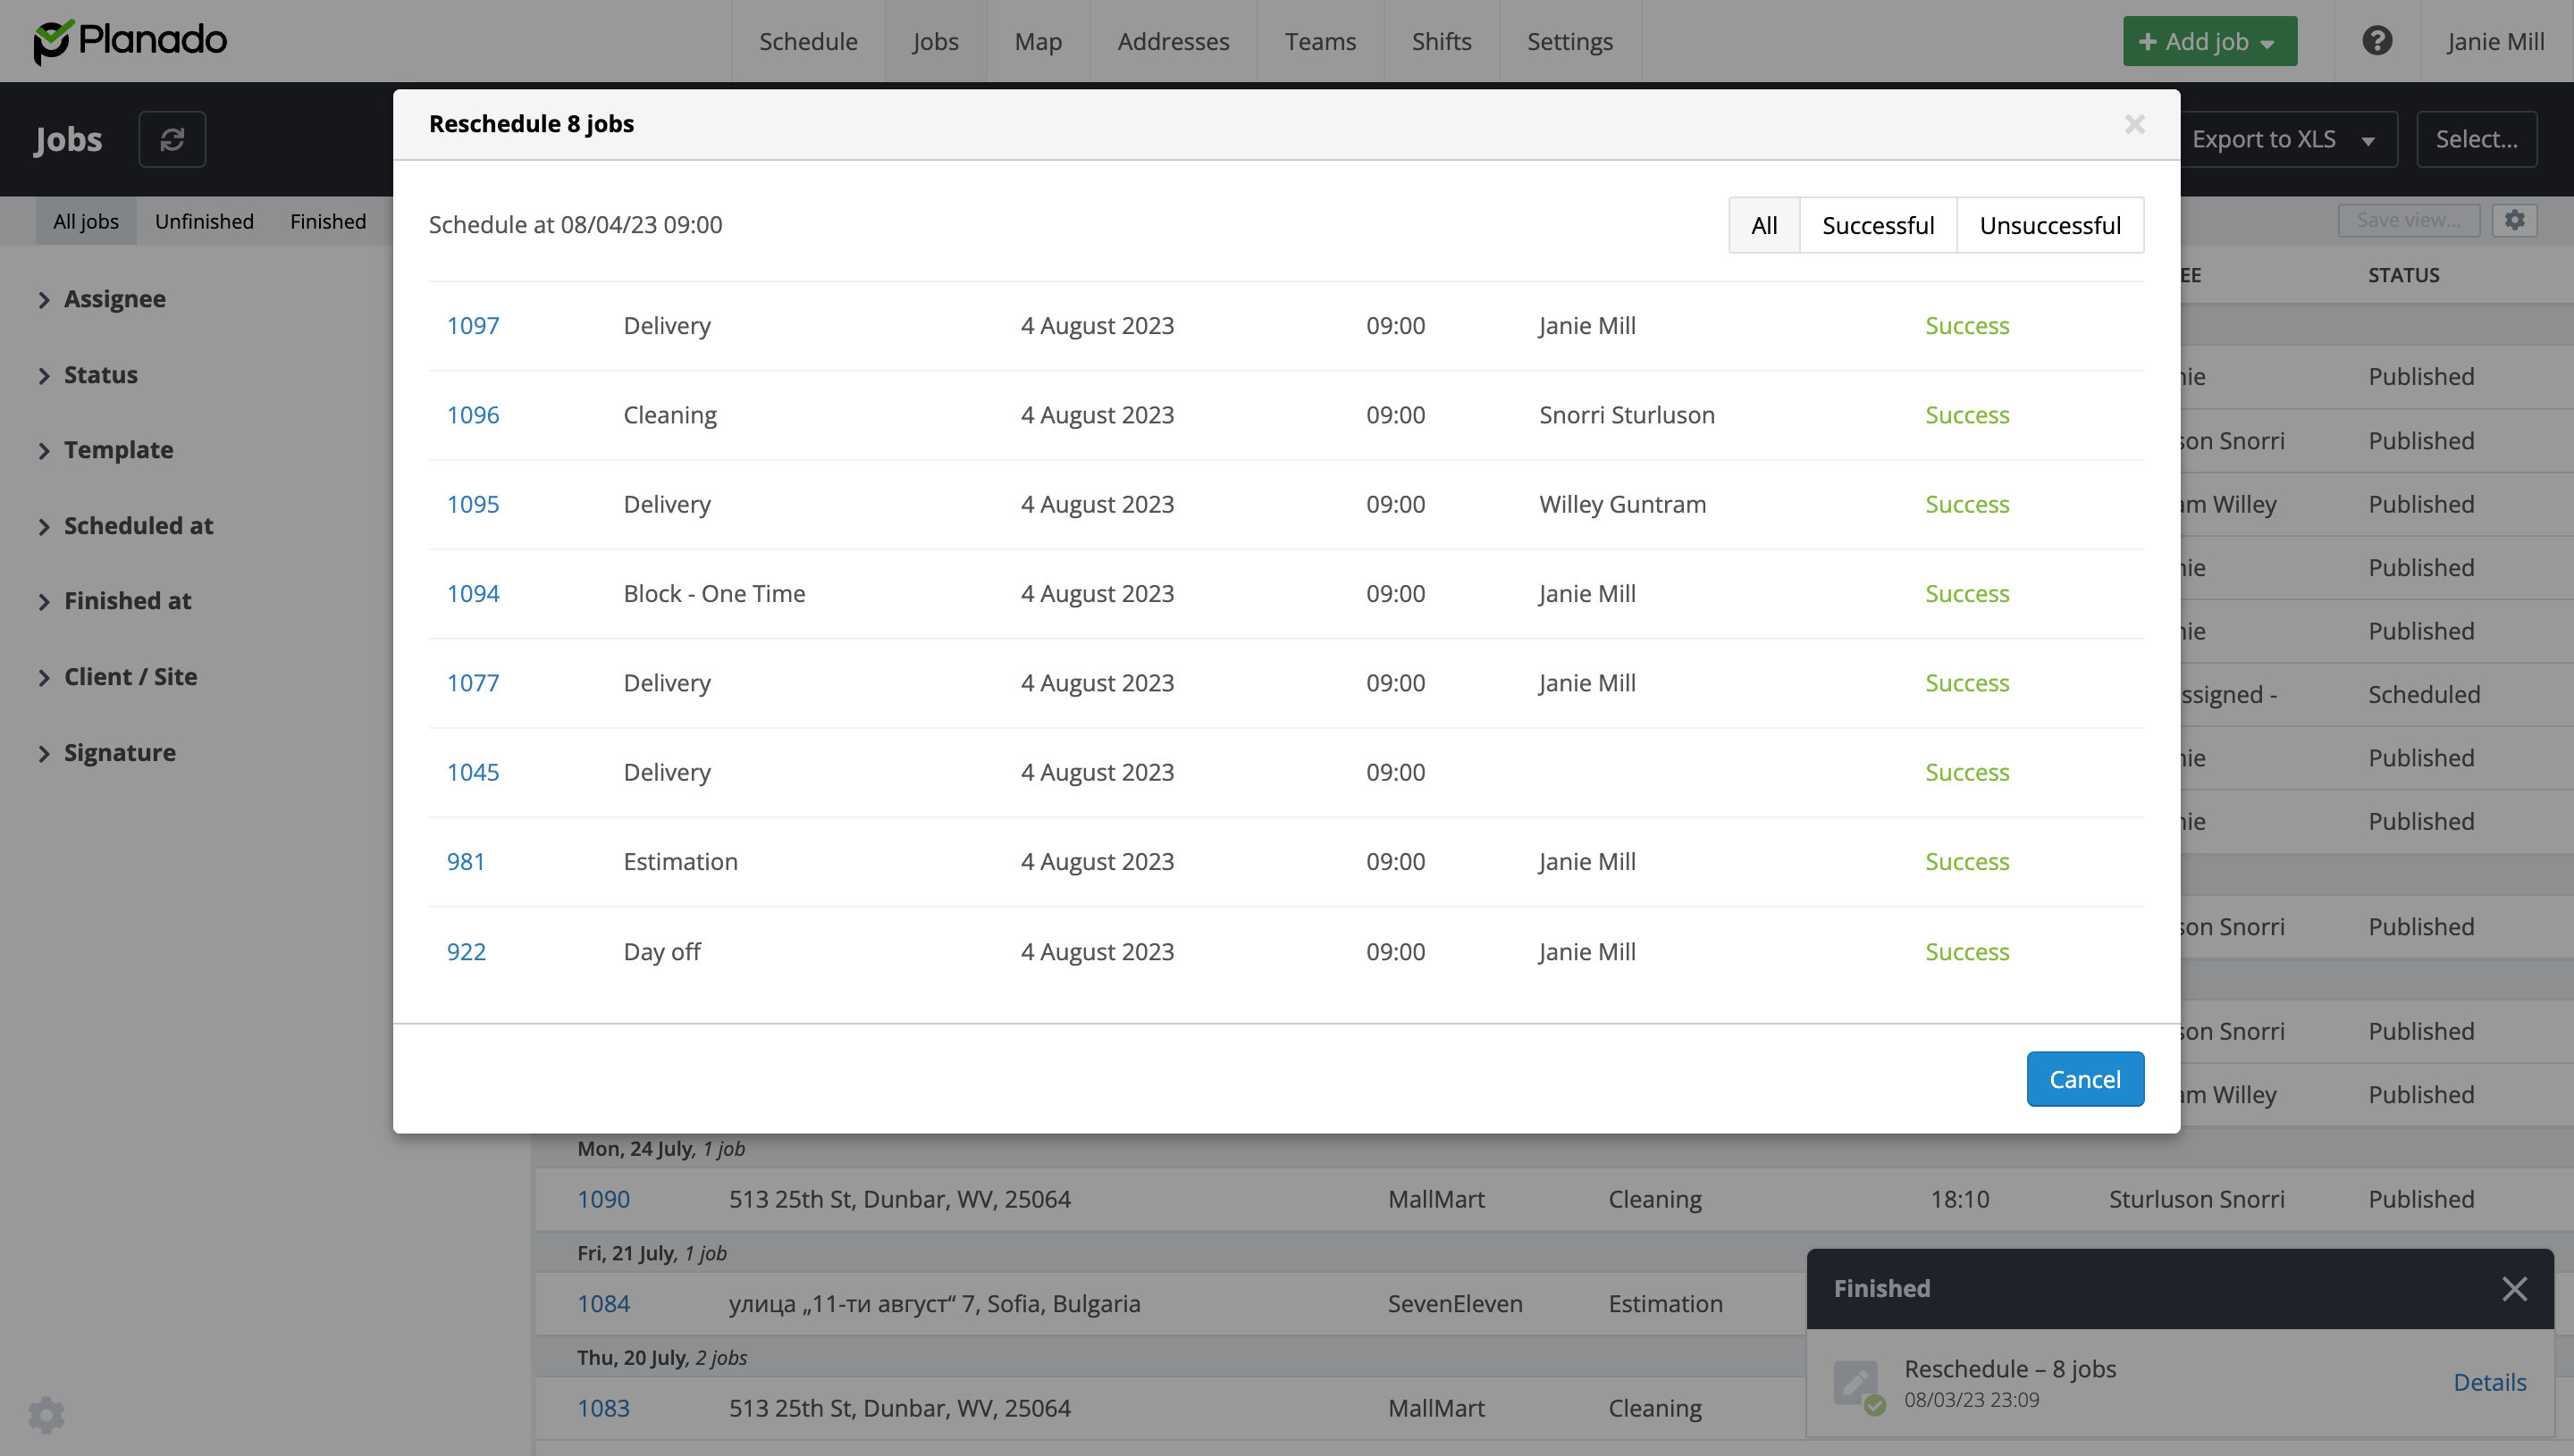Open the help question mark icon
The image size is (2574, 1456).
point(2376,41)
